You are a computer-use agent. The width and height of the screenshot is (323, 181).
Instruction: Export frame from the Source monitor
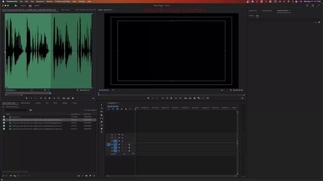73,99
